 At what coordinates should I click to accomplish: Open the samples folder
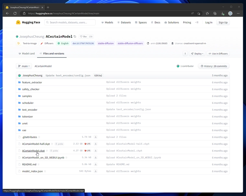(27, 96)
